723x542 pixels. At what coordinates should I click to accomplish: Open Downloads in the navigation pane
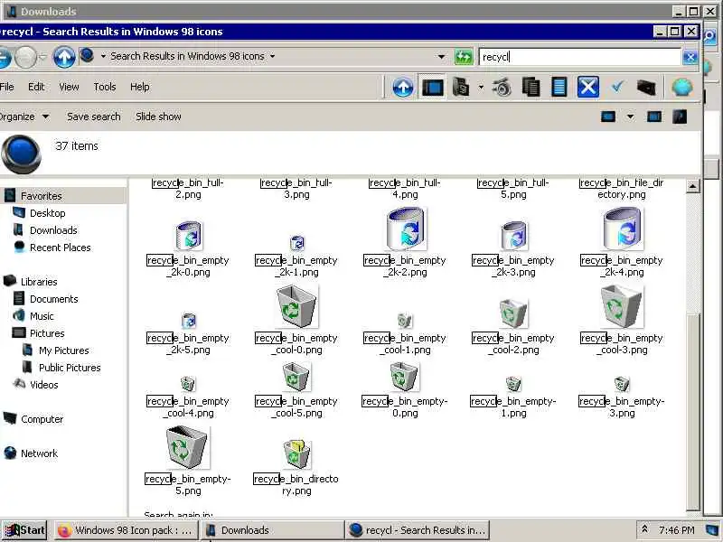tap(53, 230)
